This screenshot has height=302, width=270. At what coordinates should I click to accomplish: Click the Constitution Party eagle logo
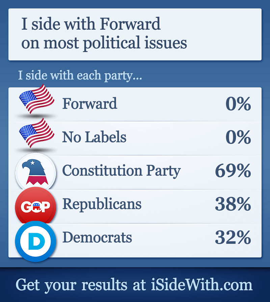(36, 172)
